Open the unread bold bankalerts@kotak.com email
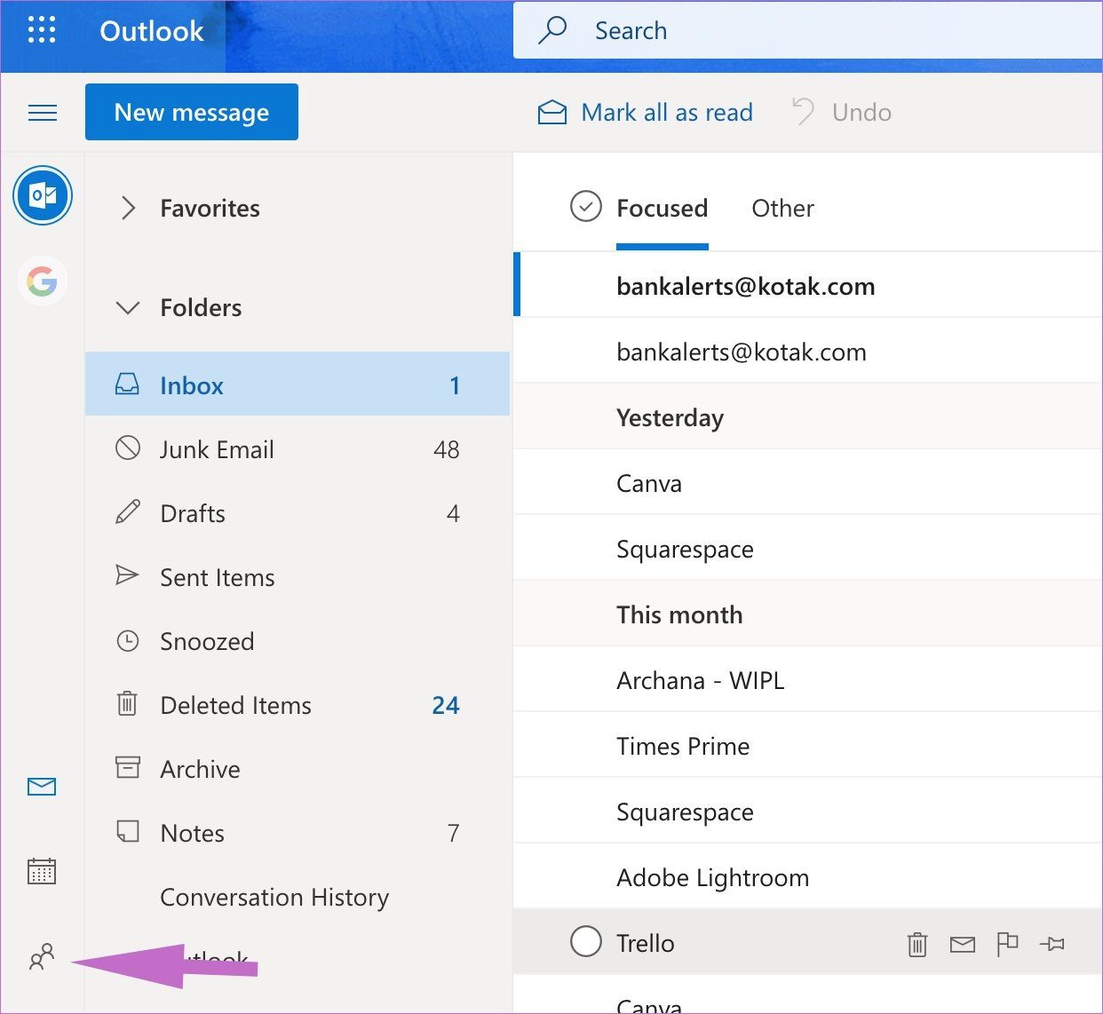Screen dimensions: 1103x1014 [x=808, y=285]
